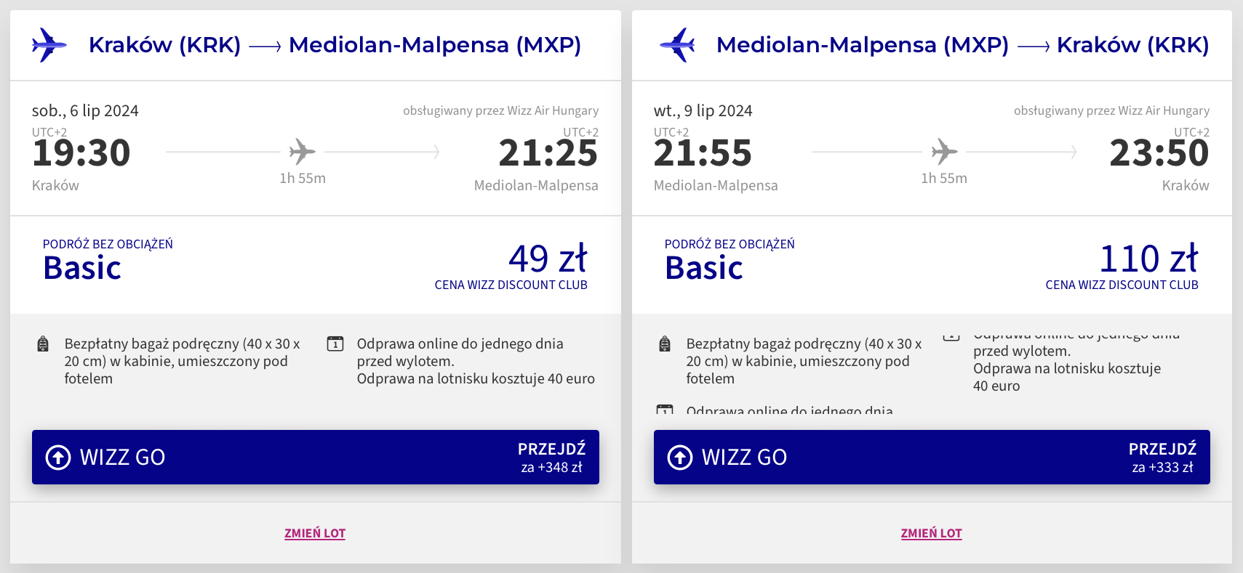The width and height of the screenshot is (1243, 573).
Task: Click the header arrow between Kraków and Mediolan-Malpensa
Action: tap(265, 47)
